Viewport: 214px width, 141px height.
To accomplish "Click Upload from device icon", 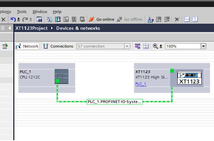I will pyautogui.click(x=66, y=19).
